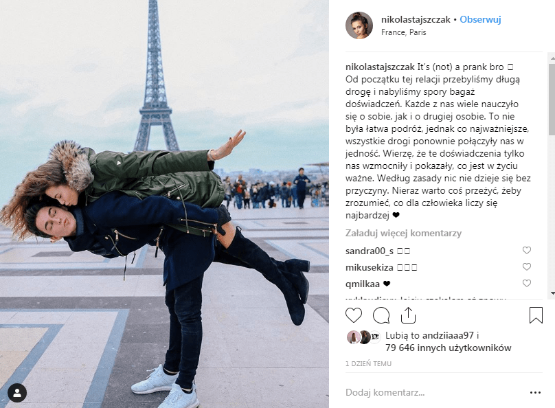555x408 pixels.
Task: Click the scrollbar's down arrow in comments
Action: pos(552,293)
